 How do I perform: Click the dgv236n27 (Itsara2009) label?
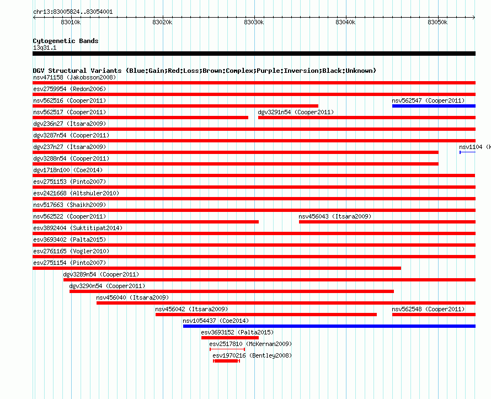(70, 124)
